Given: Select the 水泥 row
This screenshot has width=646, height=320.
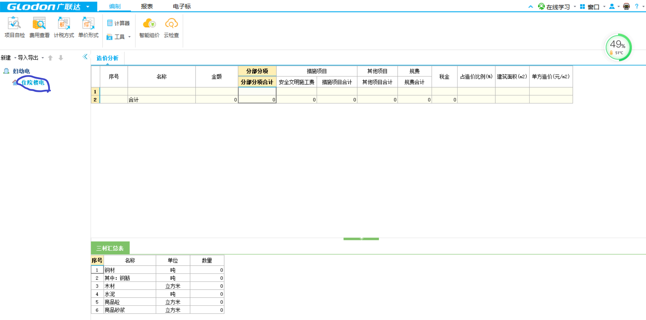Looking at the screenshot, I should [x=157, y=294].
